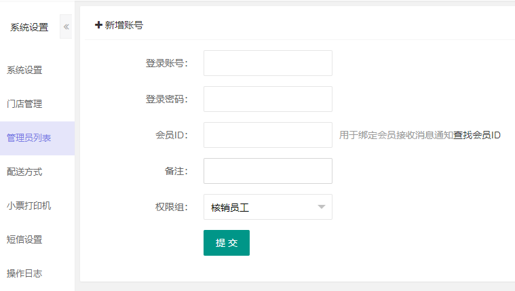Open the 权限组 dropdown showing 核销员工
This screenshot has width=515, height=291.
pos(267,207)
